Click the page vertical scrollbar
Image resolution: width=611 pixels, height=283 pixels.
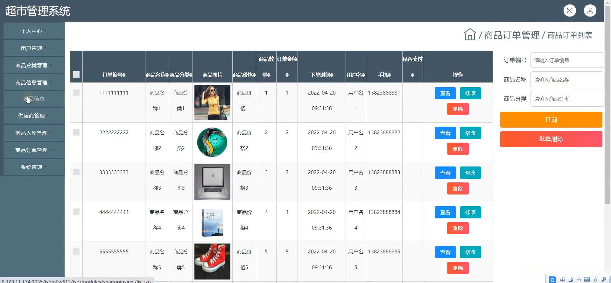tap(607, 105)
